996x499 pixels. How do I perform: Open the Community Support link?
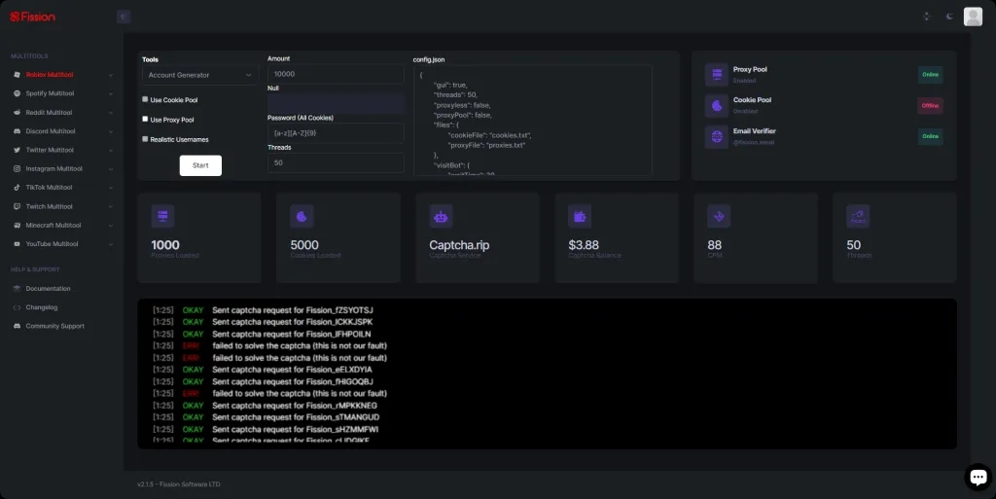pos(55,326)
